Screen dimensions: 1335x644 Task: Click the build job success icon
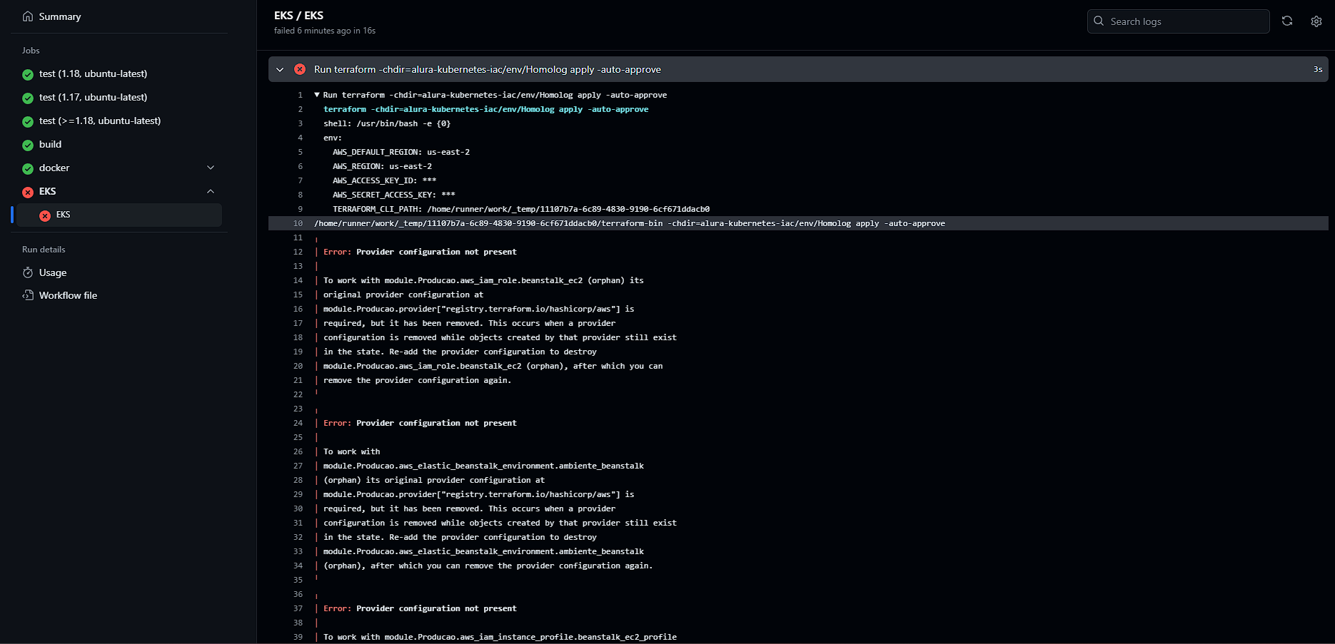[28, 145]
